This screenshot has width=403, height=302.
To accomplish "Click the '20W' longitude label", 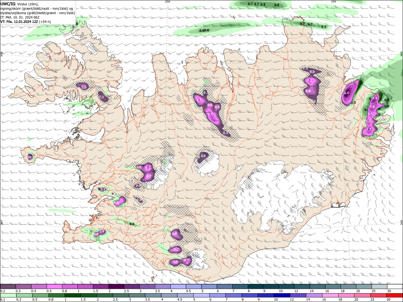I will [x=167, y=1].
